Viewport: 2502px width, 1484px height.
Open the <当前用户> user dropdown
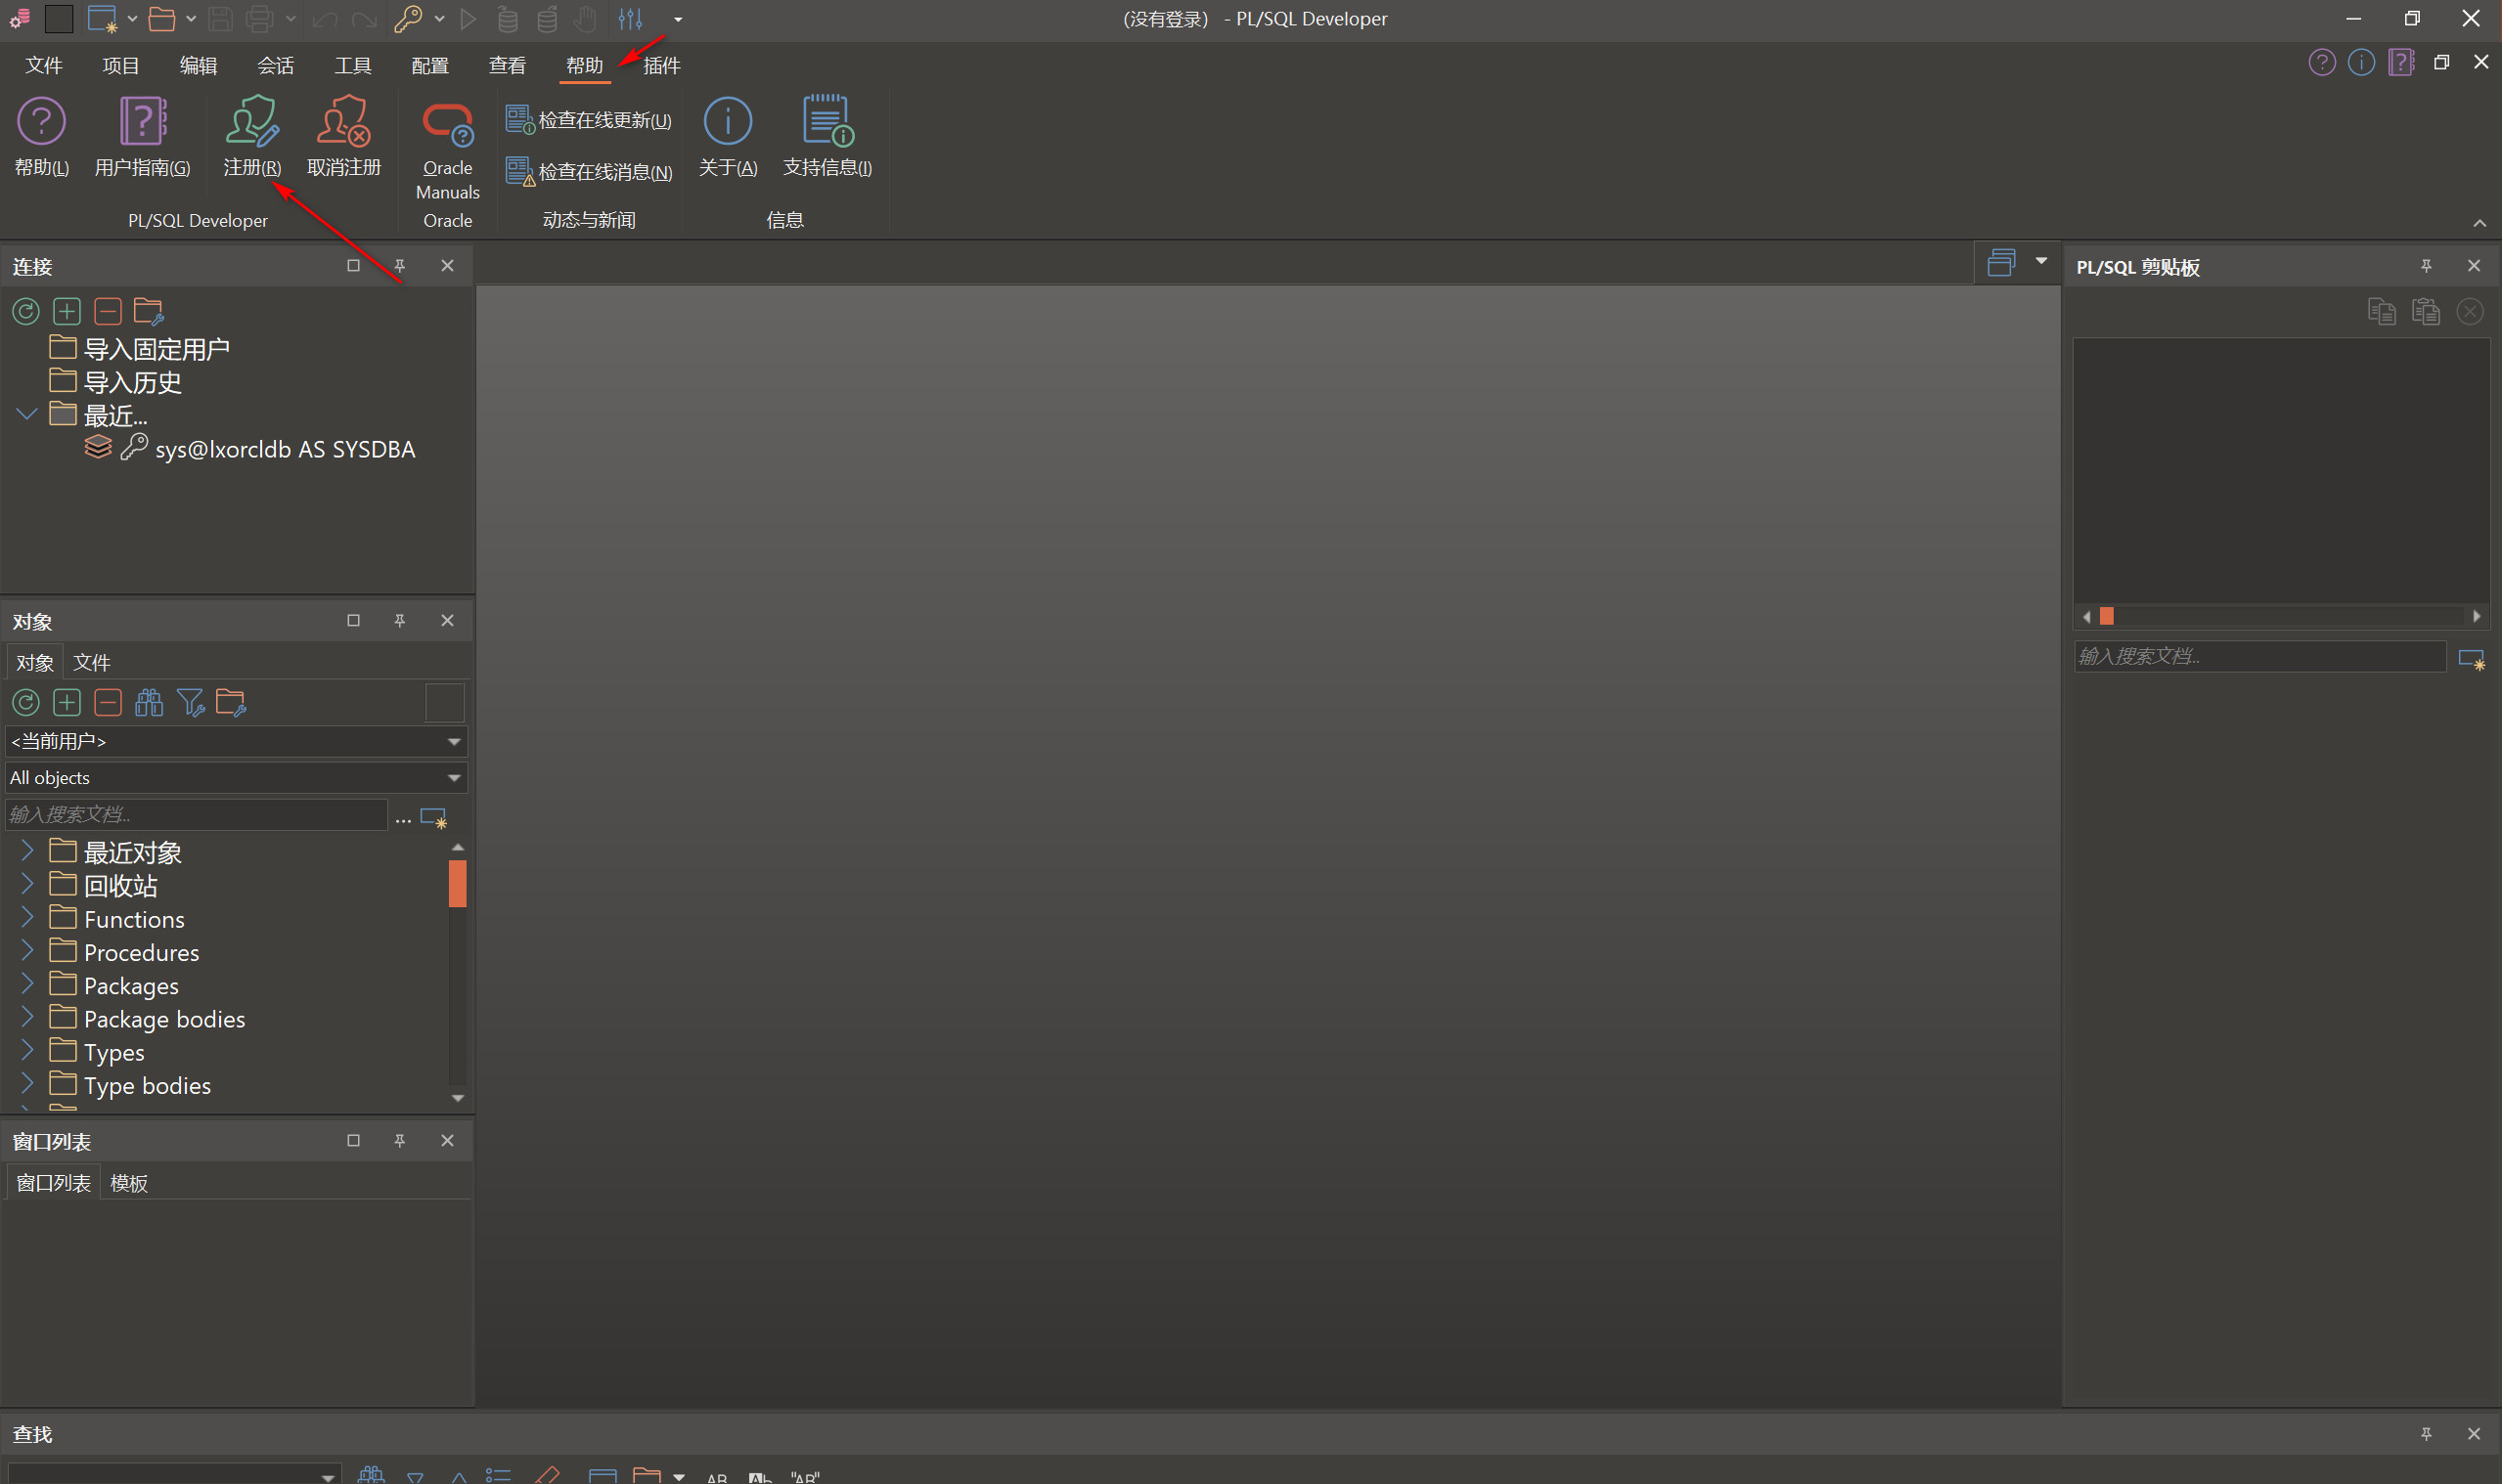tap(453, 742)
